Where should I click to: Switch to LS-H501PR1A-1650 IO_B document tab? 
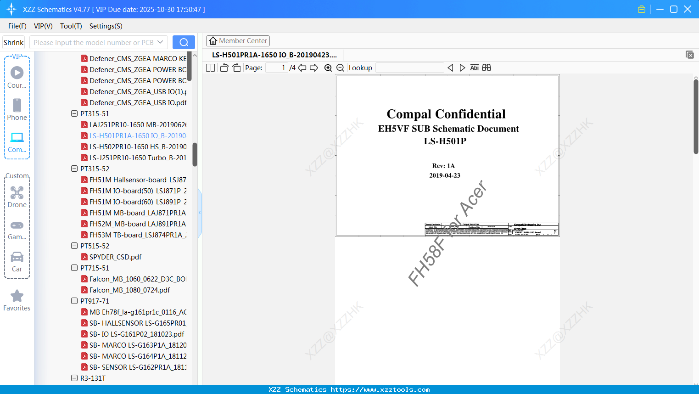[x=274, y=55]
